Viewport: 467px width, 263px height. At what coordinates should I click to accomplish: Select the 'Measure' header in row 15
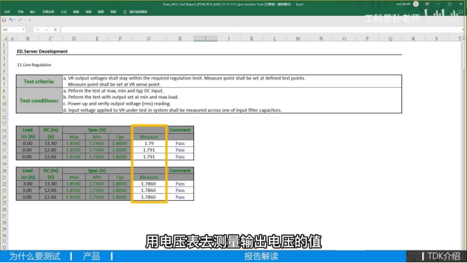pyautogui.click(x=149, y=137)
